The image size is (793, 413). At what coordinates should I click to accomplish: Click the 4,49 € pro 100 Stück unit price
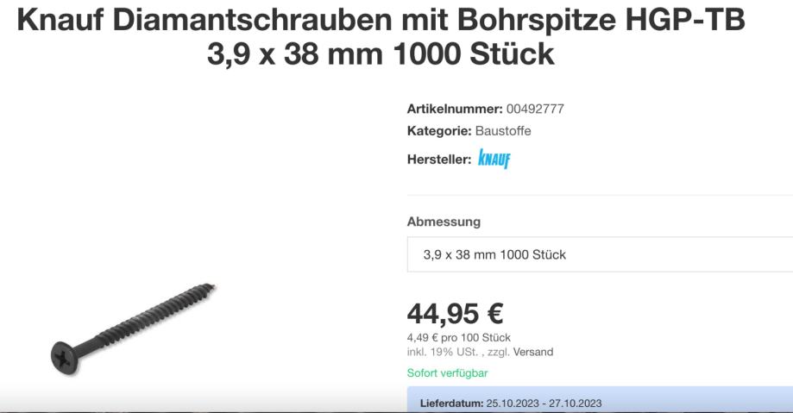pyautogui.click(x=459, y=337)
